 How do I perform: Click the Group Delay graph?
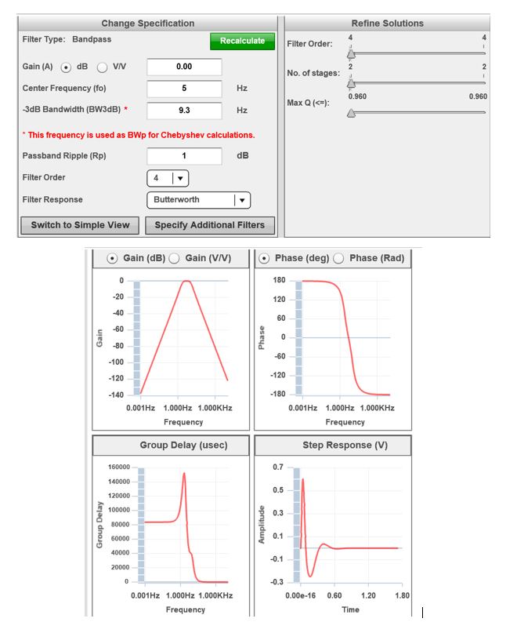(171, 536)
